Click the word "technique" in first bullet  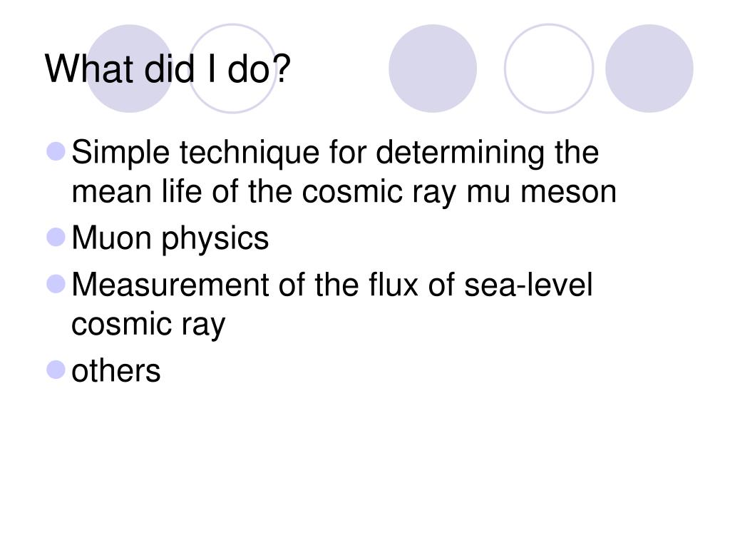coord(250,153)
